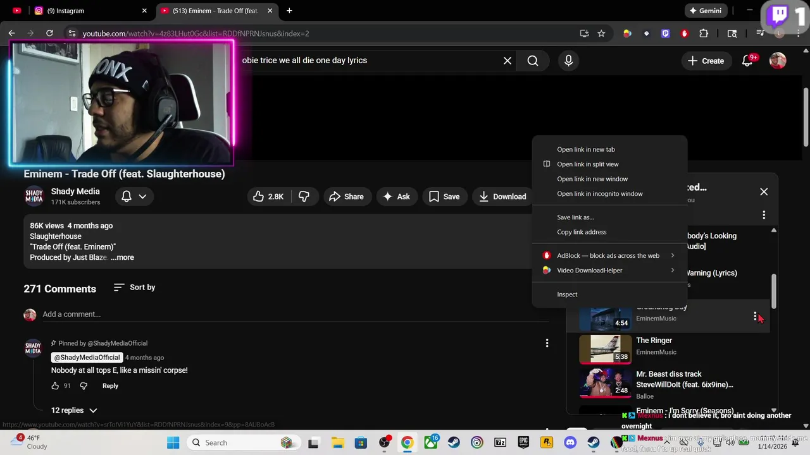Viewport: 810px width, 455px height.
Task: Click the Chrome back arrow
Action: pos(11,33)
